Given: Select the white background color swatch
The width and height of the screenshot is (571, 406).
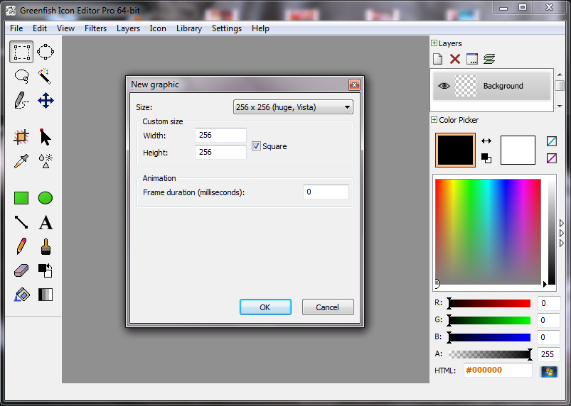Looking at the screenshot, I should point(518,150).
